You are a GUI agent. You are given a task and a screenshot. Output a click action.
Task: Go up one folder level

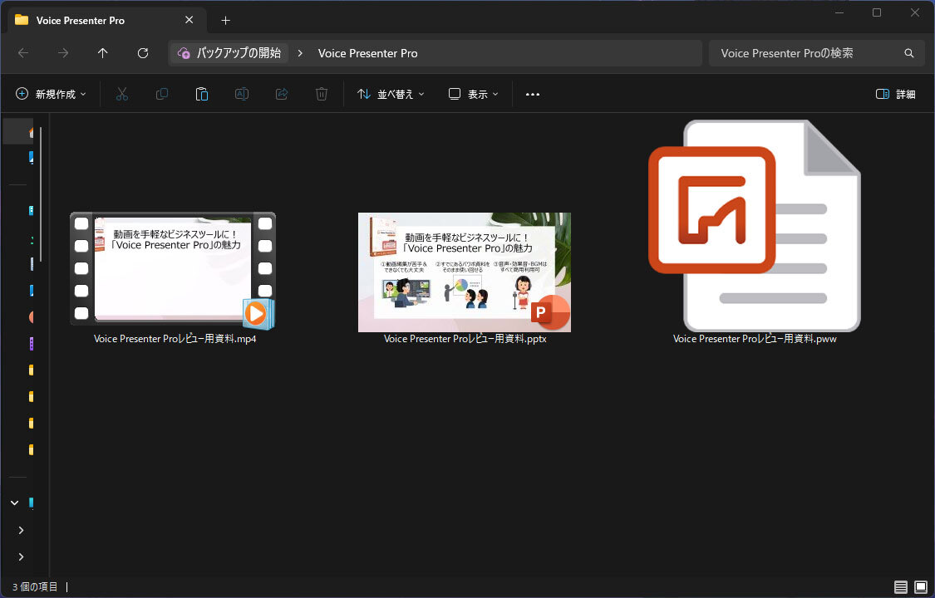103,53
